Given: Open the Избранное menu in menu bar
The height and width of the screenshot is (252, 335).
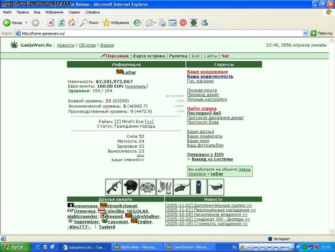Looking at the screenshot, I should (54, 12).
